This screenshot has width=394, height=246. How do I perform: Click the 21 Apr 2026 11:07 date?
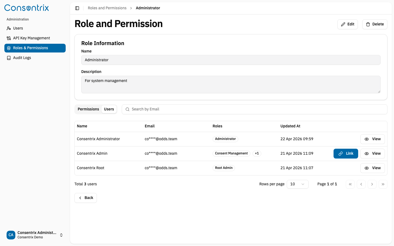pyautogui.click(x=297, y=168)
